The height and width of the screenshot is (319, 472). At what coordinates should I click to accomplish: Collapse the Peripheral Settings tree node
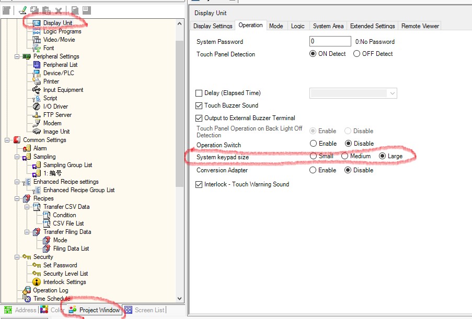[x=17, y=56]
